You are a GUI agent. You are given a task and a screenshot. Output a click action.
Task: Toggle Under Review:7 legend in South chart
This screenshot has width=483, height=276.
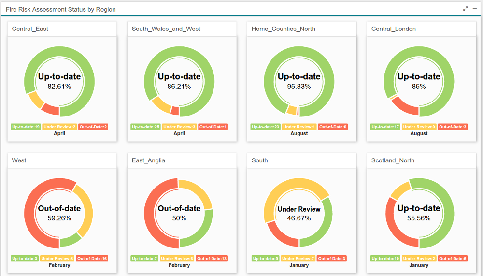tap(298, 259)
